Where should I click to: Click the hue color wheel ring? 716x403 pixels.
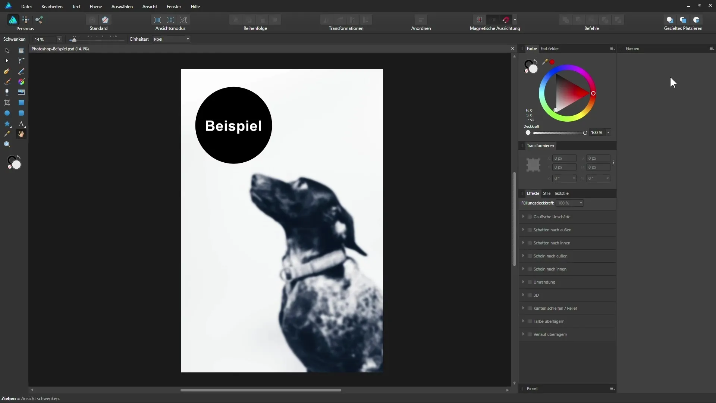click(567, 68)
